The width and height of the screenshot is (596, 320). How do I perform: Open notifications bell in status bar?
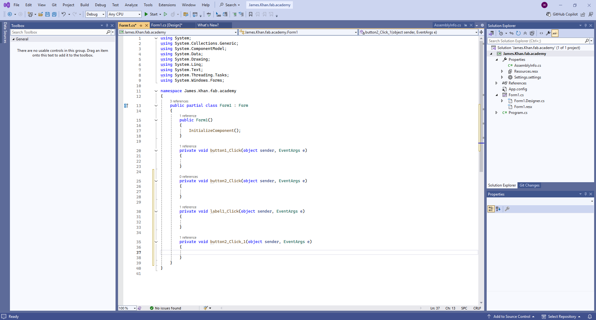(x=590, y=317)
